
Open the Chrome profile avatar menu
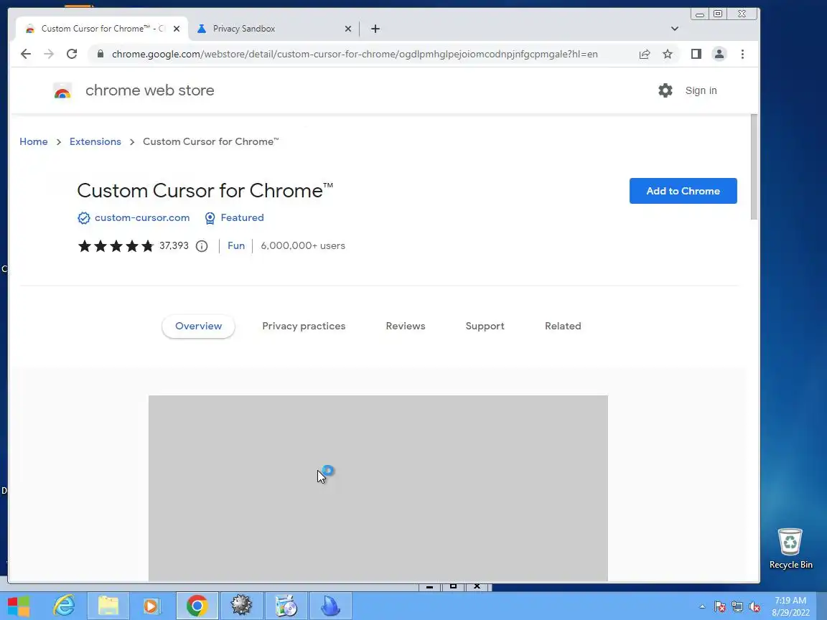[x=719, y=54]
